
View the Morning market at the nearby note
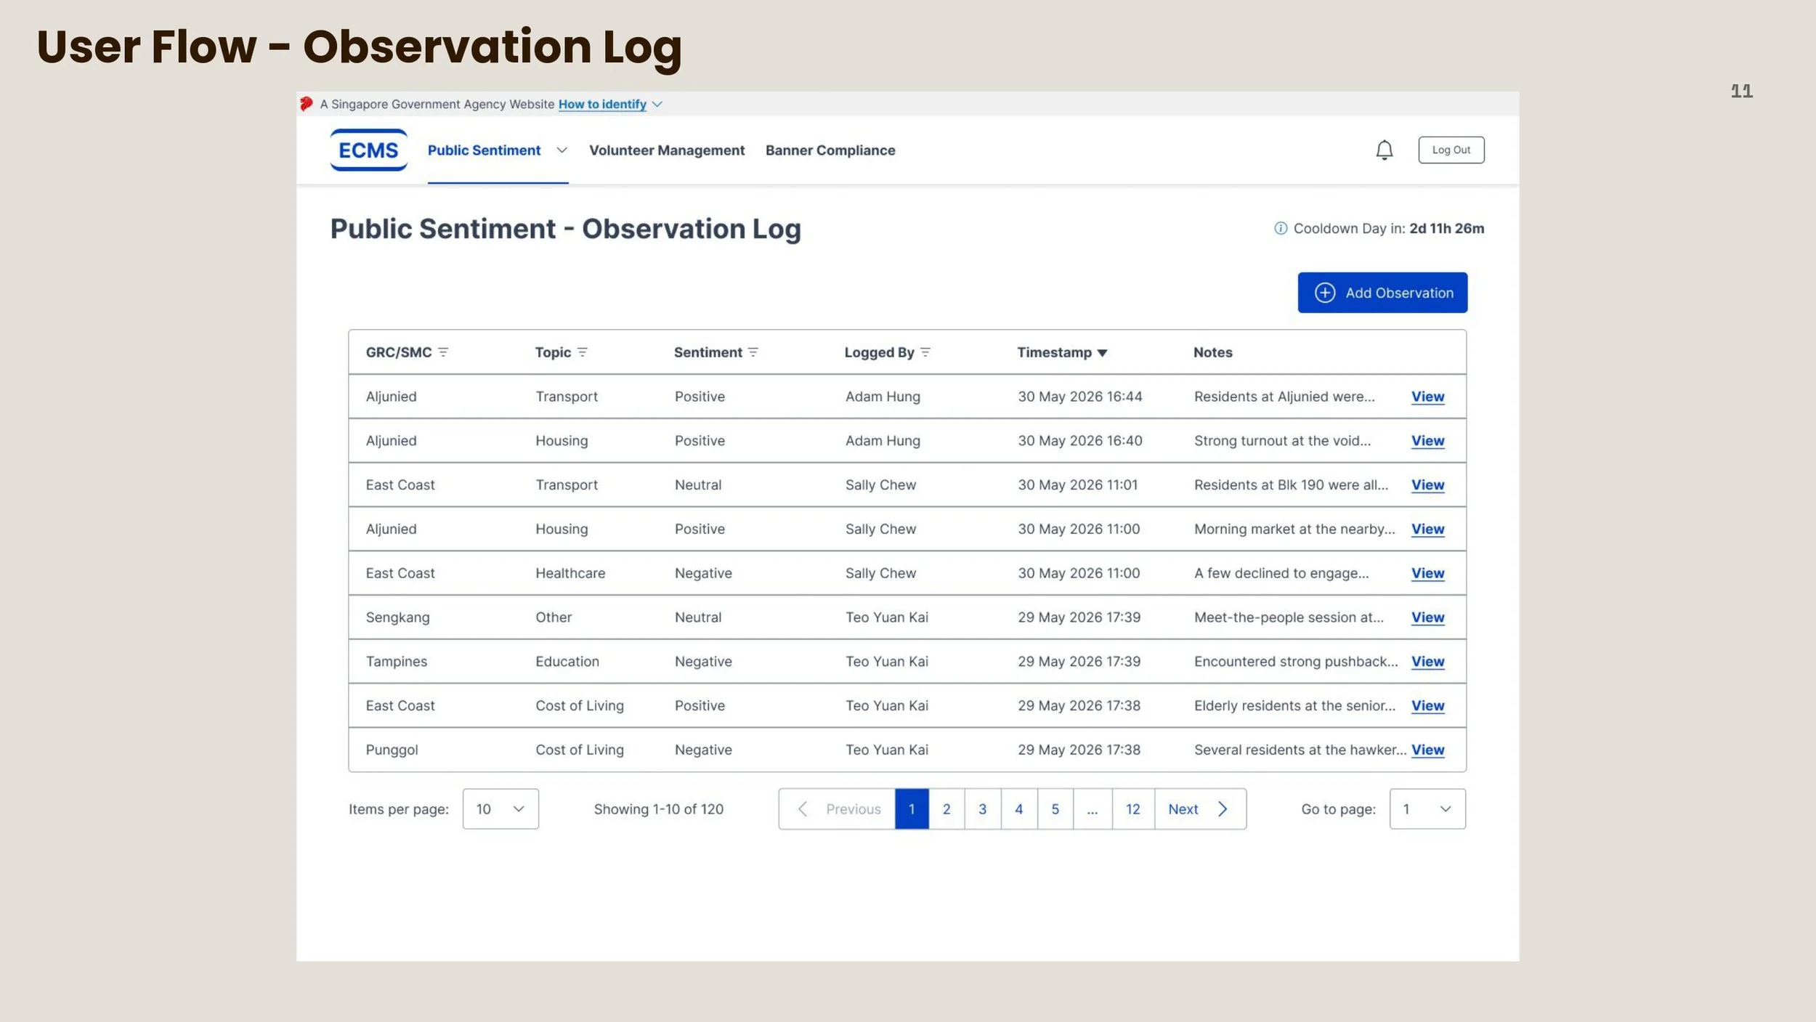point(1427,530)
